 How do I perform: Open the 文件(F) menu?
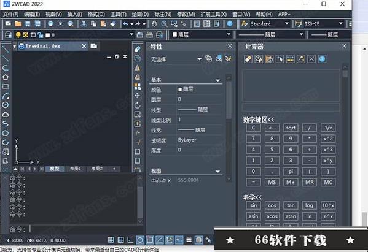pos(11,14)
